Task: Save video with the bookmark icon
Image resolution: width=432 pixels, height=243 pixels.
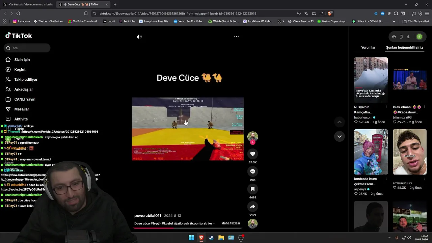Action: (x=252, y=189)
